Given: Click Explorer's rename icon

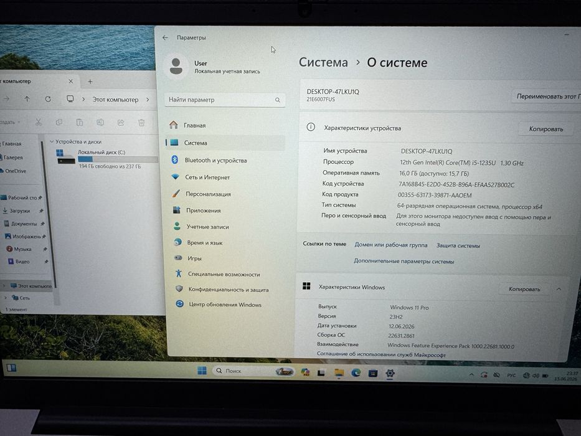Looking at the screenshot, I should (100, 122).
